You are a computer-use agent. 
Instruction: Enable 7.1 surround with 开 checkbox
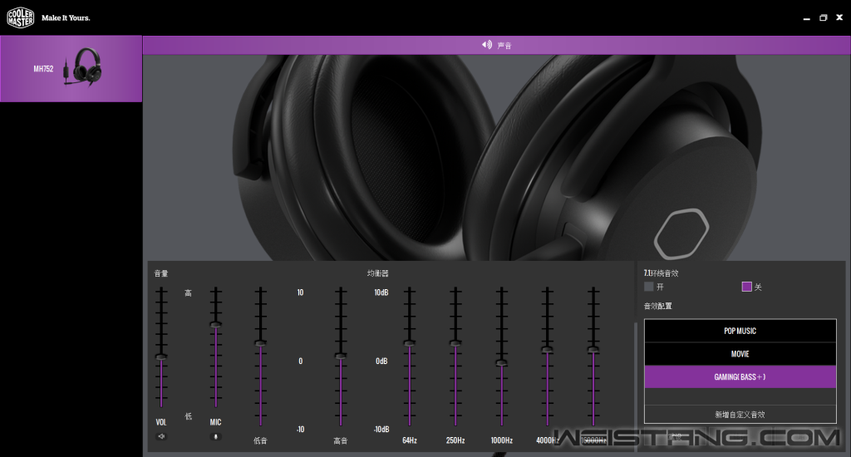click(x=648, y=287)
